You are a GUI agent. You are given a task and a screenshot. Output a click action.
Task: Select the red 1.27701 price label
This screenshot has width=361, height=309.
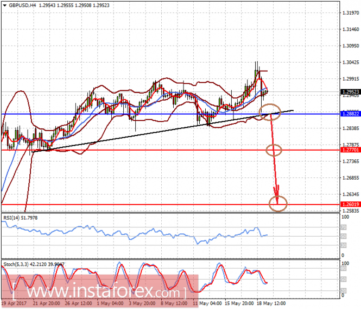coord(350,150)
